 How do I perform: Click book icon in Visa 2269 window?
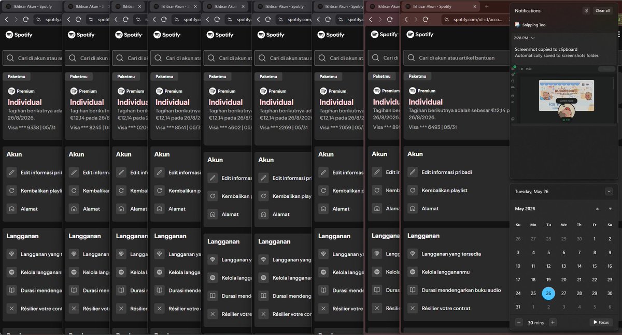pyautogui.click(x=263, y=296)
